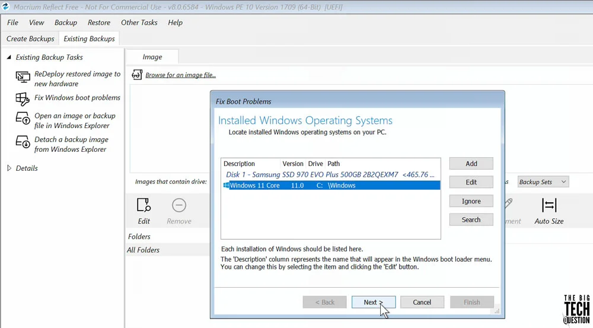
Task: Click the Ignore button
Action: click(471, 201)
